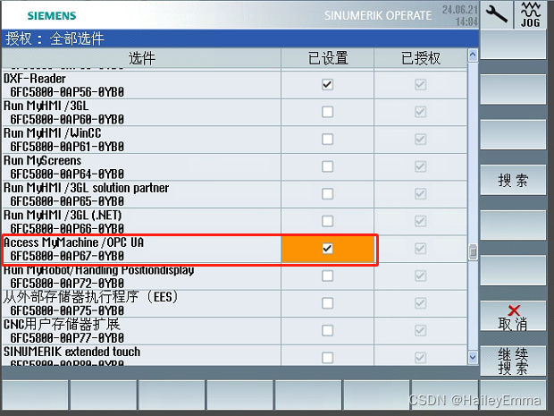Enable set checkbox for Run MyRobot/Handling
Viewport: 554px width, 416px height.
[327, 276]
